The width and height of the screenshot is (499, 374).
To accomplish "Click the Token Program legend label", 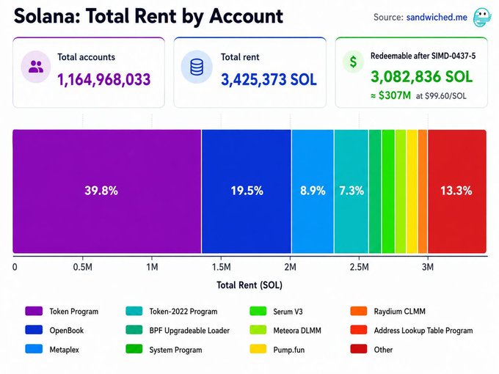I will [x=74, y=312].
